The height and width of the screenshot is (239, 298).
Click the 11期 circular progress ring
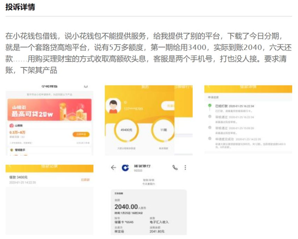click(x=163, y=130)
